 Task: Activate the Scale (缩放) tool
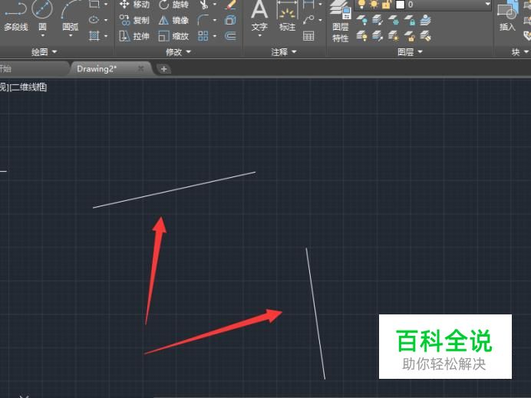click(173, 36)
